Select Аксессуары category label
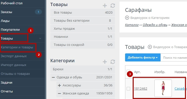This screenshot has height=99, width=187. click(x=72, y=85)
